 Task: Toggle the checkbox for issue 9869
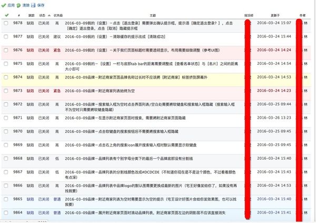(6, 145)
